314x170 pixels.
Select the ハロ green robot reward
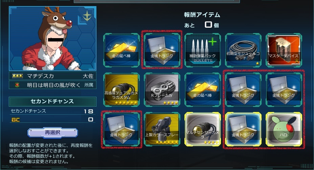pyautogui.click(x=284, y=129)
